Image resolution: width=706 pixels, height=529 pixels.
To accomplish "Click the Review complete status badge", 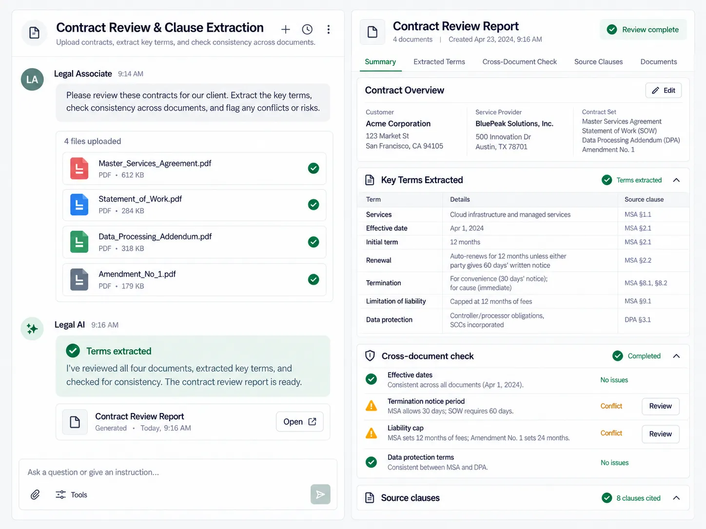I will tap(643, 30).
